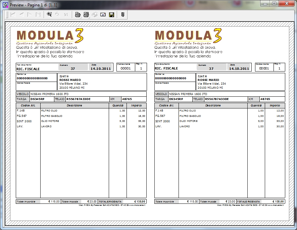This screenshot has width=297, height=230.
Task: Maximize the Preview window
Action: pos(274,3)
